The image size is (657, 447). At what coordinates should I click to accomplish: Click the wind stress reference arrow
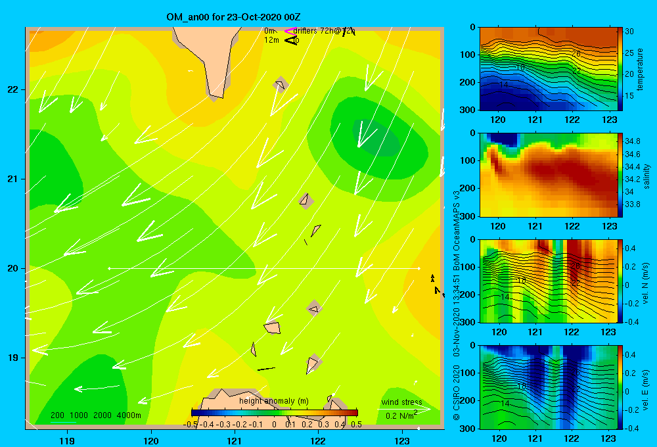(404, 410)
